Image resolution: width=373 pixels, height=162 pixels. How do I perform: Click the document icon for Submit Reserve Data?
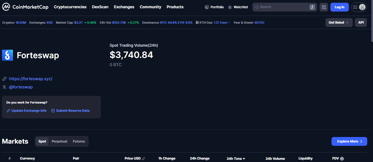[53, 111]
